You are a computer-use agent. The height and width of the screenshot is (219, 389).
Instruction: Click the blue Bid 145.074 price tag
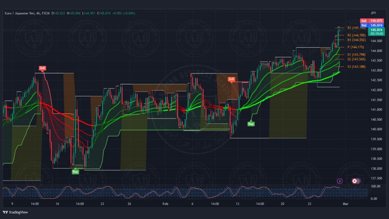click(372, 25)
